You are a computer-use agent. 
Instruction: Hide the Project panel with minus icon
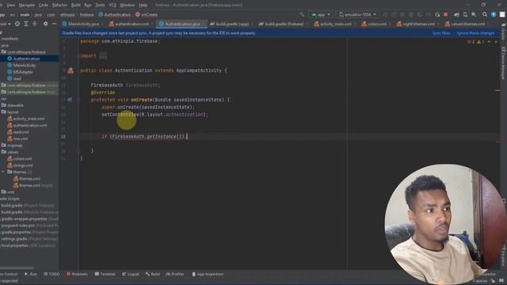pyautogui.click(x=54, y=24)
